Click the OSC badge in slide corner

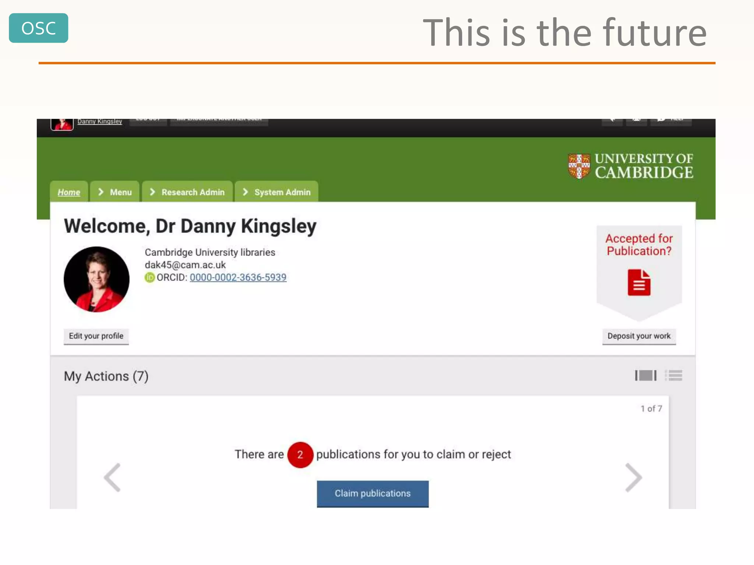(x=39, y=28)
